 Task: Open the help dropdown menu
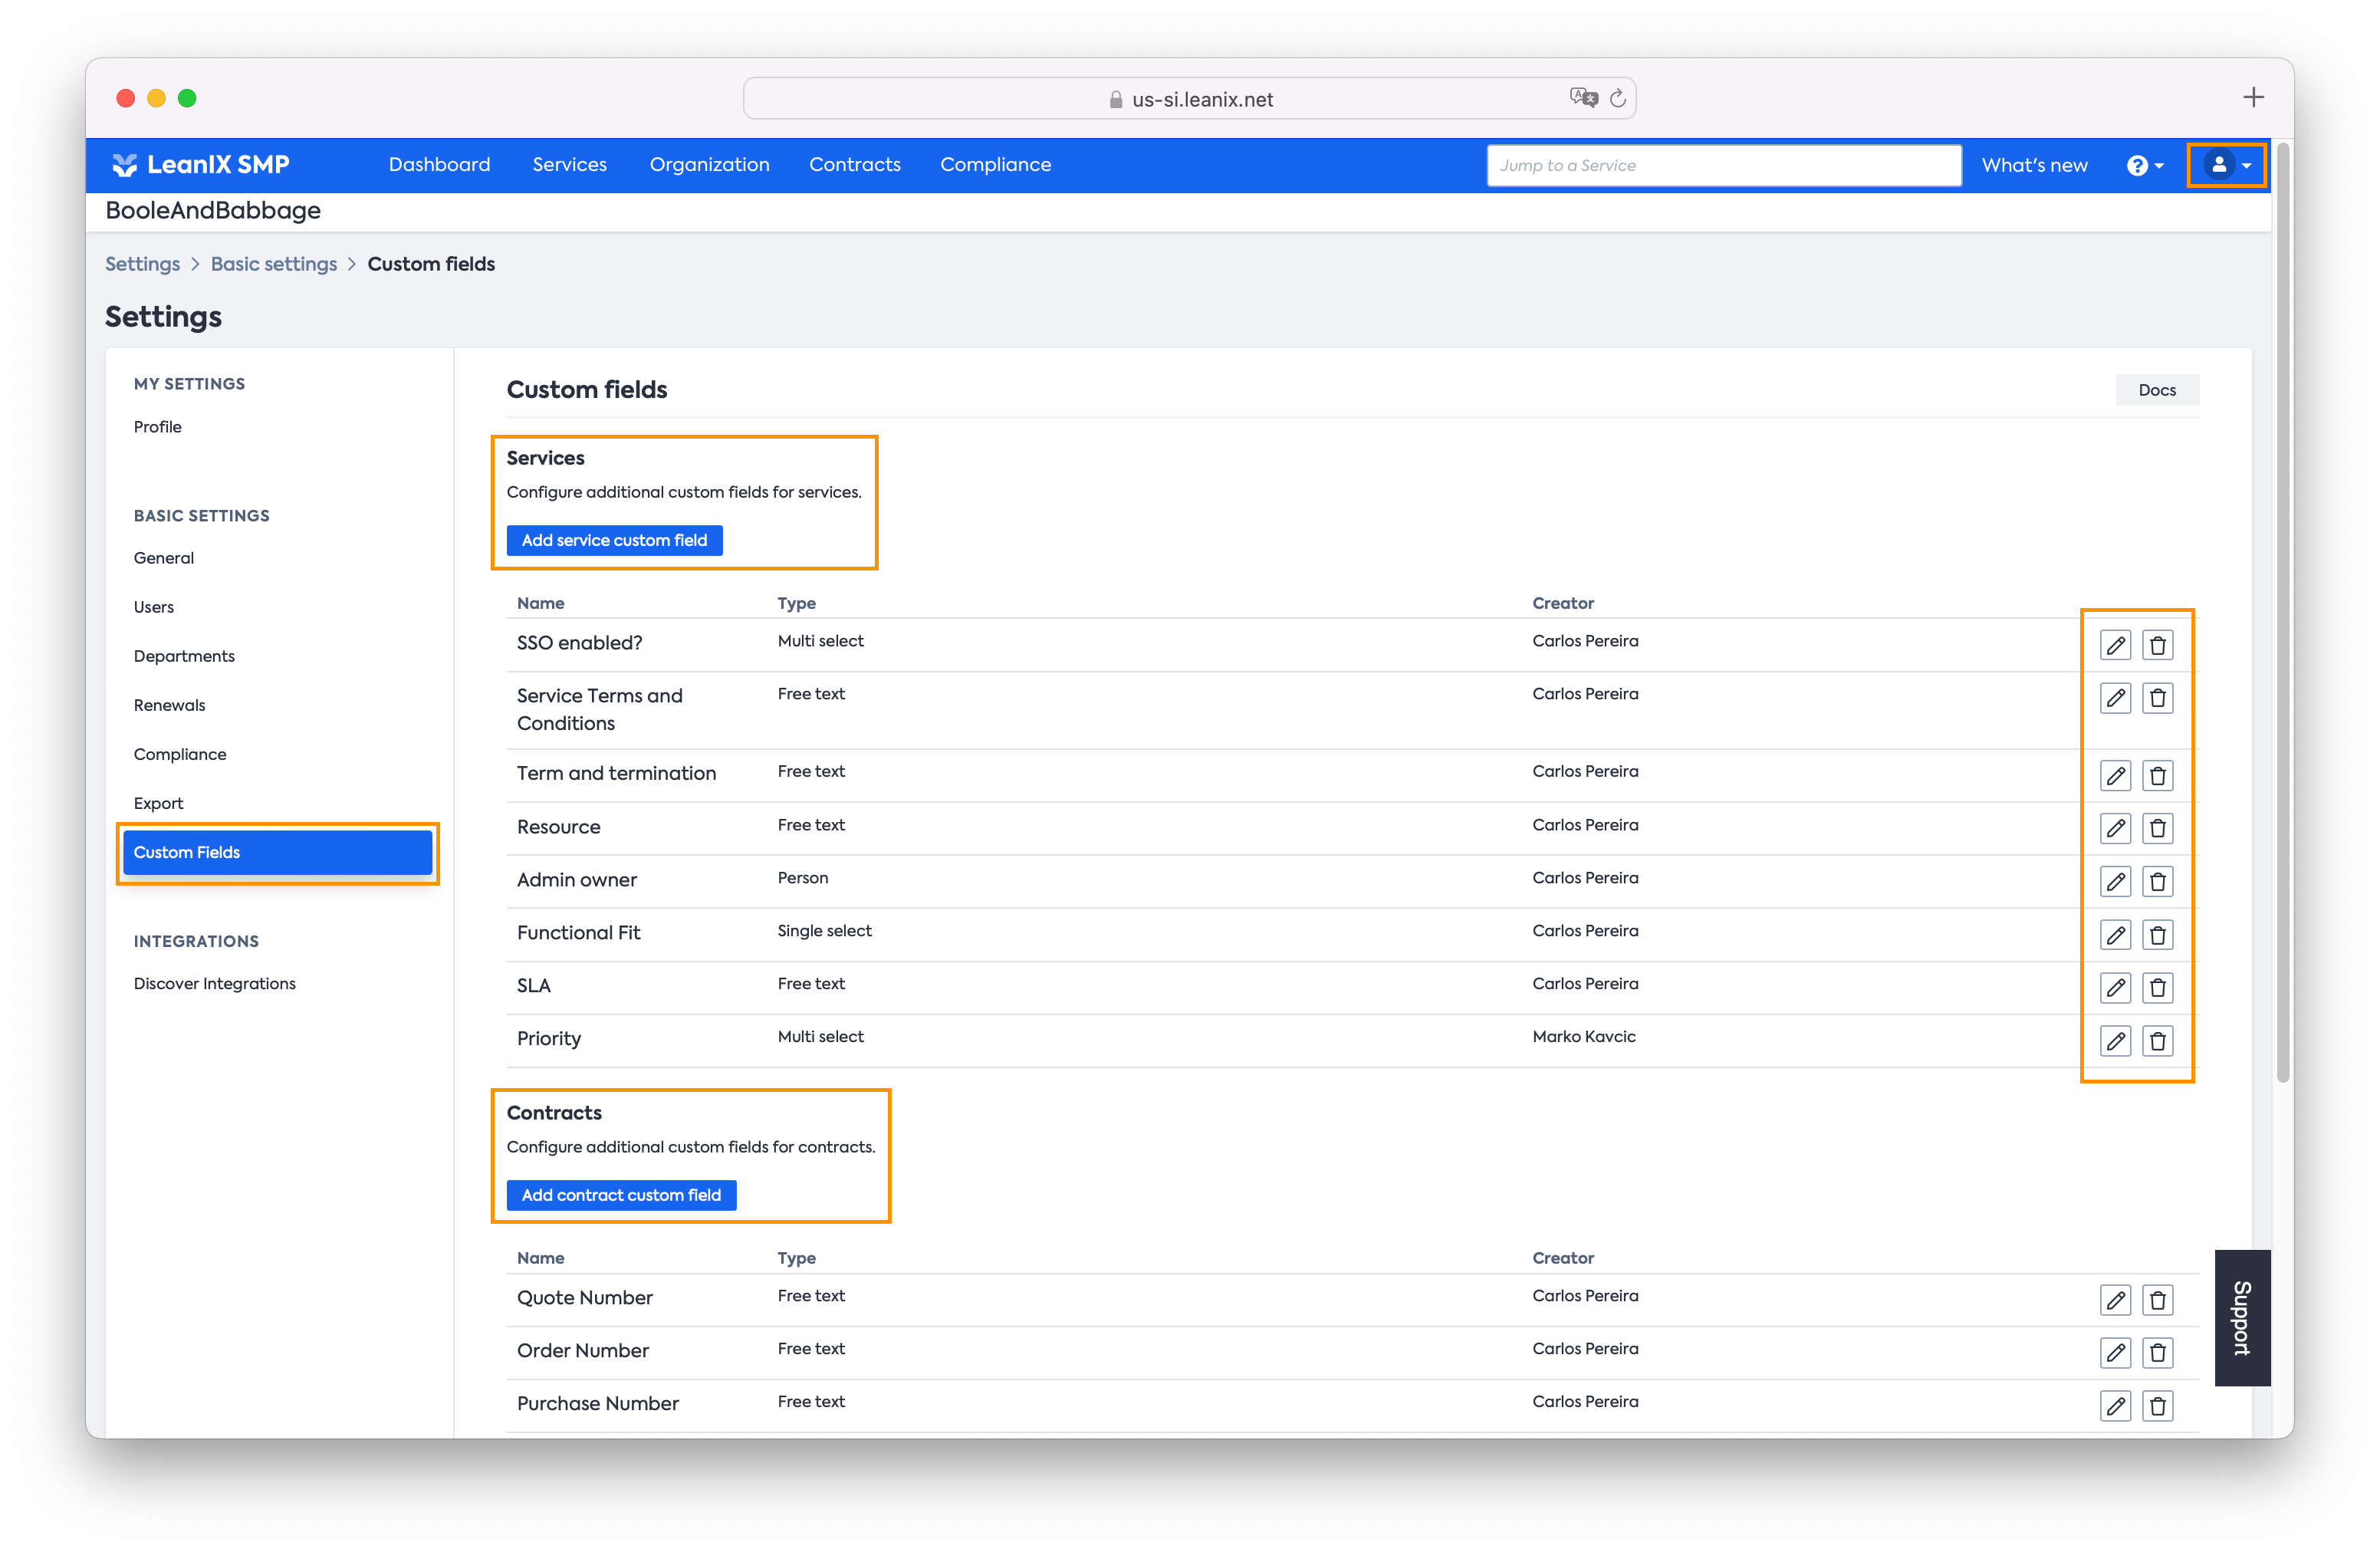[x=2145, y=165]
